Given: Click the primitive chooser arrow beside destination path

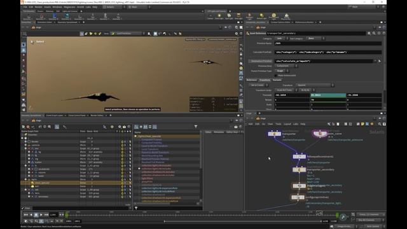Looking at the screenshot, I should pyautogui.click(x=380, y=61).
